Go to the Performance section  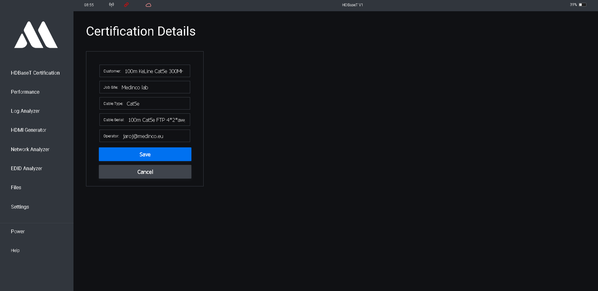(25, 92)
